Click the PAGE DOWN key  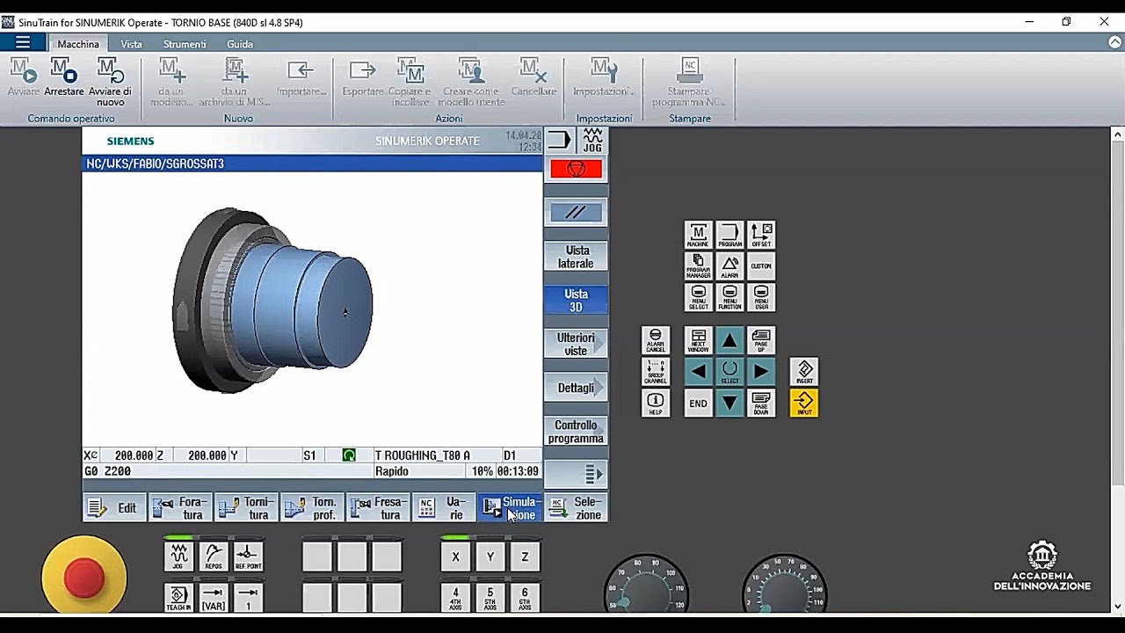tap(761, 403)
